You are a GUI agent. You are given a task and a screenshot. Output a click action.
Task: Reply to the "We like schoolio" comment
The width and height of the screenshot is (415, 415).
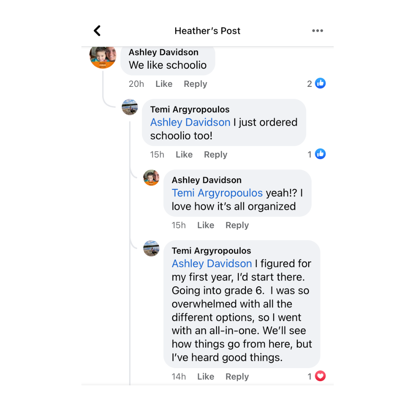[x=195, y=84]
